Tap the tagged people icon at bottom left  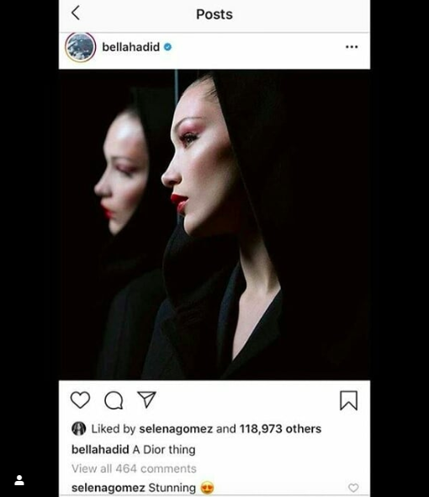tap(19, 480)
